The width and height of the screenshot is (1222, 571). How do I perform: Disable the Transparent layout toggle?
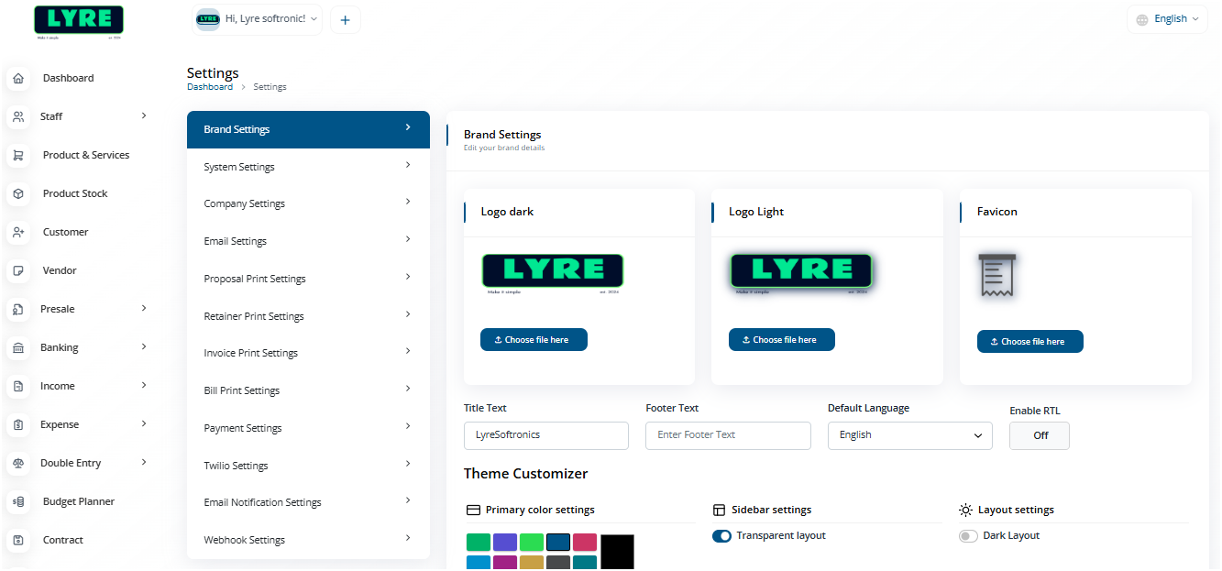721,536
